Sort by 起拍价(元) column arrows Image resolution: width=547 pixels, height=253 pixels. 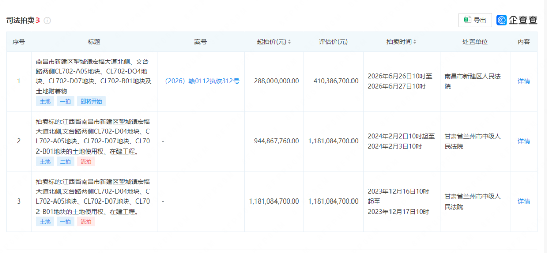[x=289, y=42]
